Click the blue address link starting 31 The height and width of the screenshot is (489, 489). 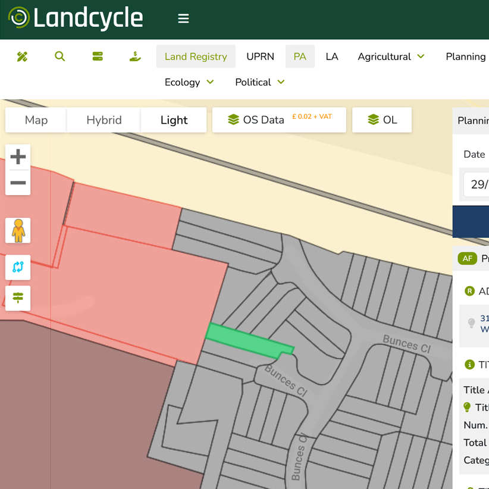[x=484, y=324]
